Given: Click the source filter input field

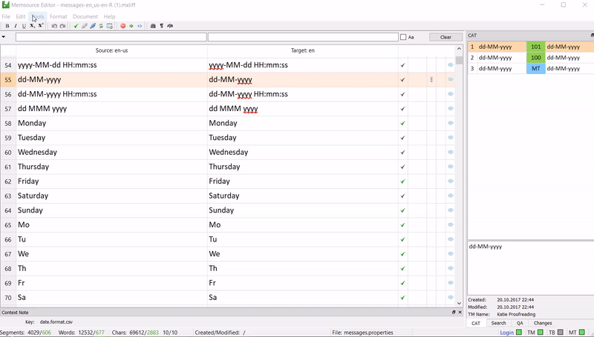Looking at the screenshot, I should pos(111,37).
